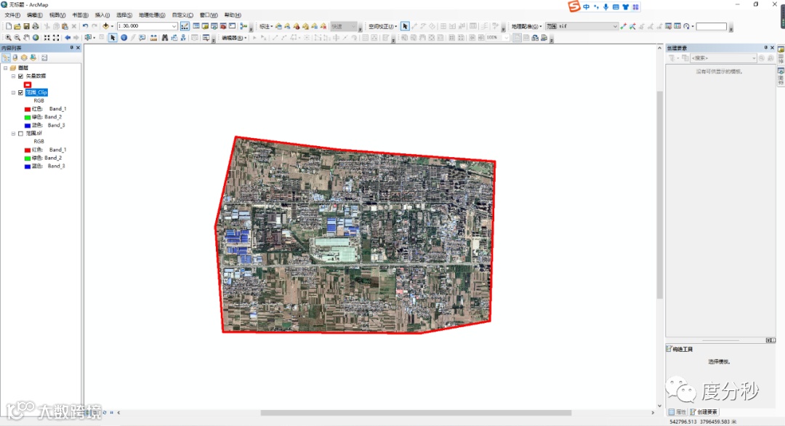Close the 内容列表 contents panel

(x=78, y=47)
